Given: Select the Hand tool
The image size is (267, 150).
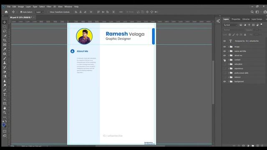Looking at the screenshot, I should click(5, 108).
